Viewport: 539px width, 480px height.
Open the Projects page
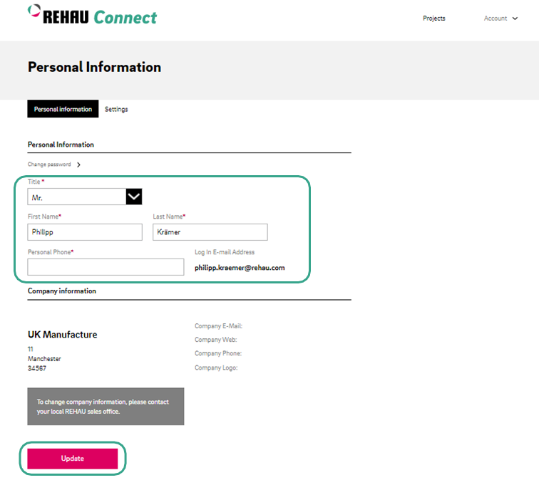tap(433, 19)
